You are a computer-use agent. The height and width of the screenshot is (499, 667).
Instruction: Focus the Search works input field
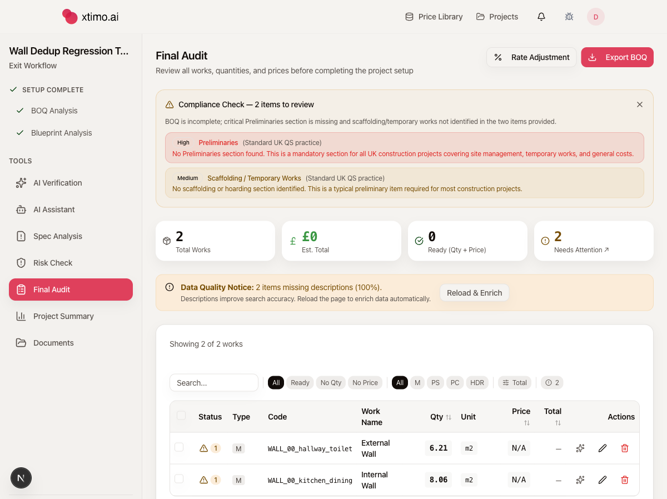pyautogui.click(x=214, y=382)
